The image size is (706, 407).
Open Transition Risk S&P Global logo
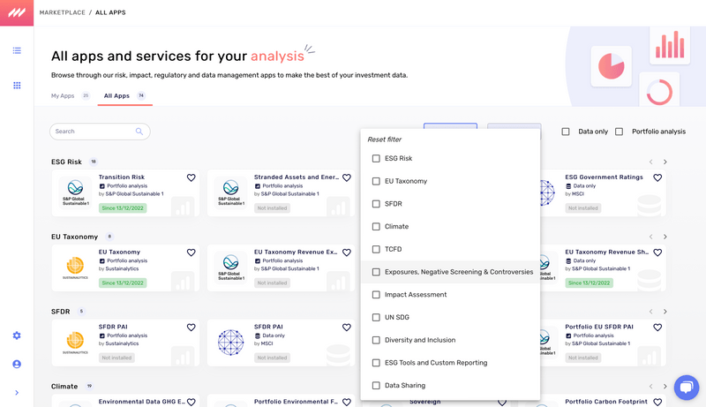75,192
